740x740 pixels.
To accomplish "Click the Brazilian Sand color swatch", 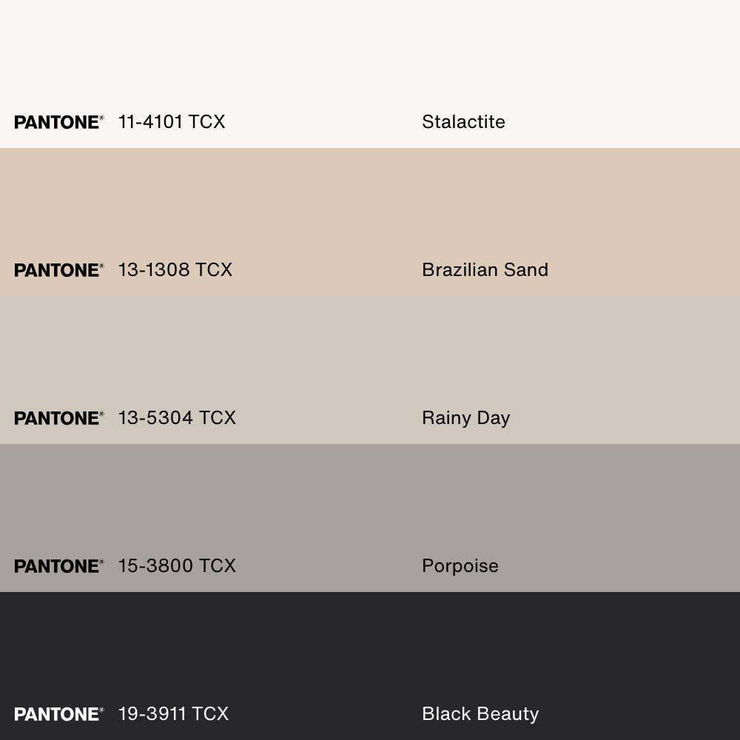I will click(370, 207).
